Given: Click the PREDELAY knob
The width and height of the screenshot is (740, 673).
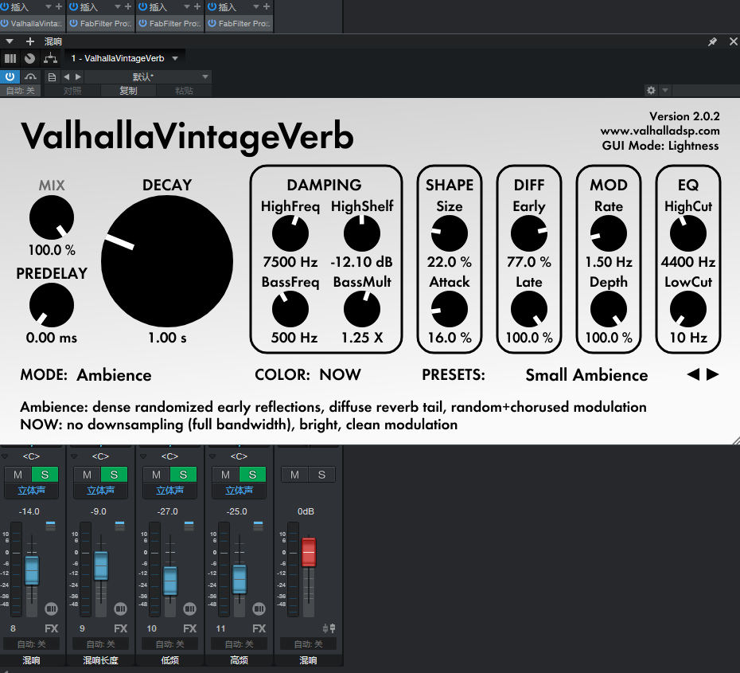Looking at the screenshot, I should [52, 305].
